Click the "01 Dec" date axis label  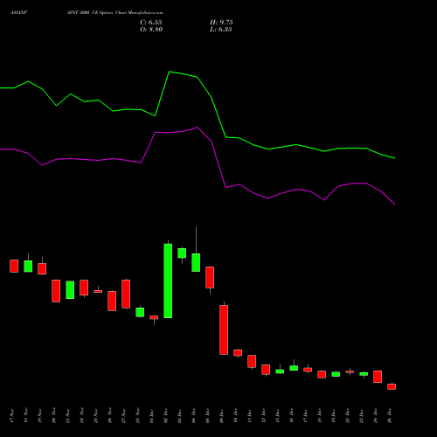pyautogui.click(x=152, y=416)
